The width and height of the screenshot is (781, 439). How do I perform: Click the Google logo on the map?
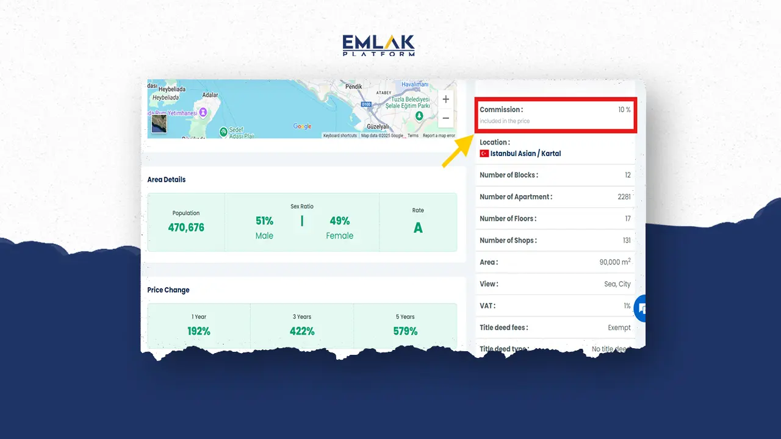[302, 126]
